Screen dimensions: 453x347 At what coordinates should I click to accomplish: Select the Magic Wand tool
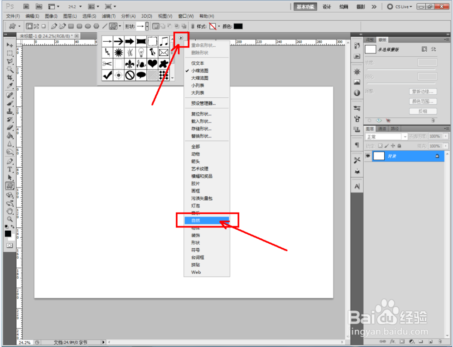10,69
